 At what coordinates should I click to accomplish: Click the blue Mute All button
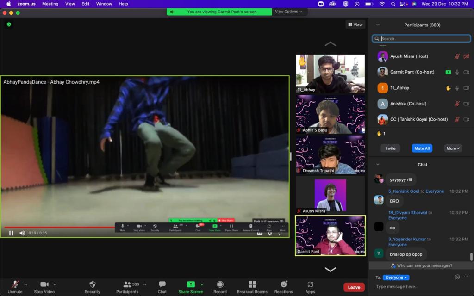tap(422, 148)
